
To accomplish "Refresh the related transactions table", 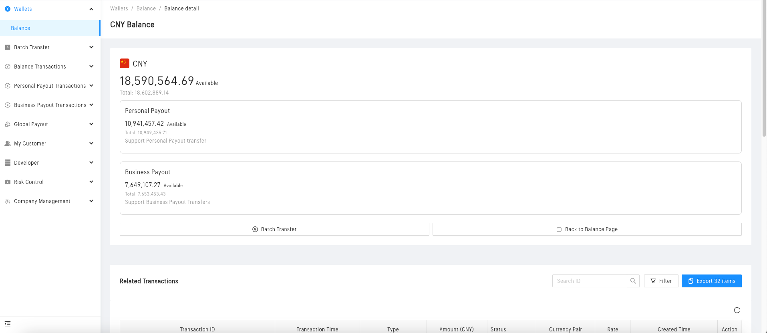I will (x=737, y=310).
